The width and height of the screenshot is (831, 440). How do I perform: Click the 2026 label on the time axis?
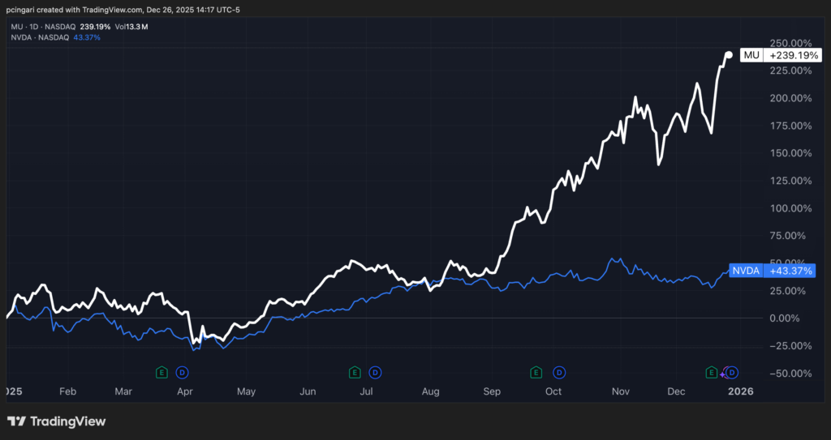click(x=740, y=391)
